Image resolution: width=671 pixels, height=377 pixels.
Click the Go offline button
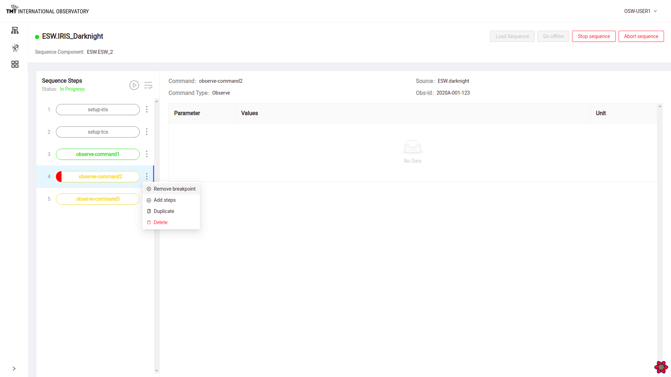553,36
